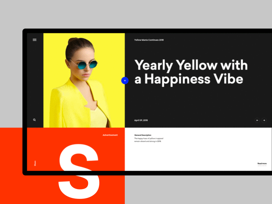
Task: Click the description text about yellow hues
Action: click(150, 140)
